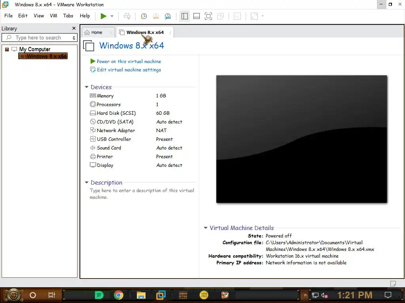Collapse the Devices section
The image size is (405, 303).
(x=87, y=87)
